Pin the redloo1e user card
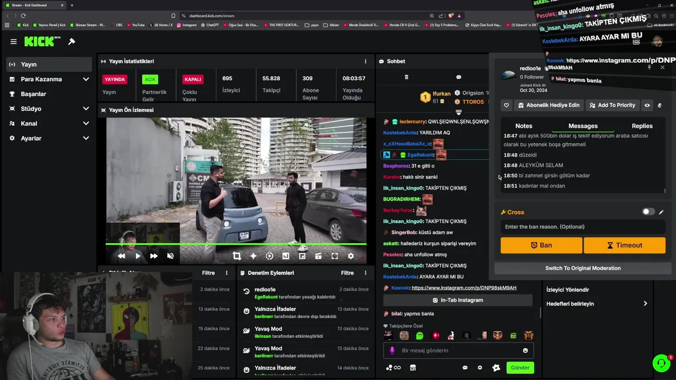Screen dimensions: 676x380 [x=649, y=68]
